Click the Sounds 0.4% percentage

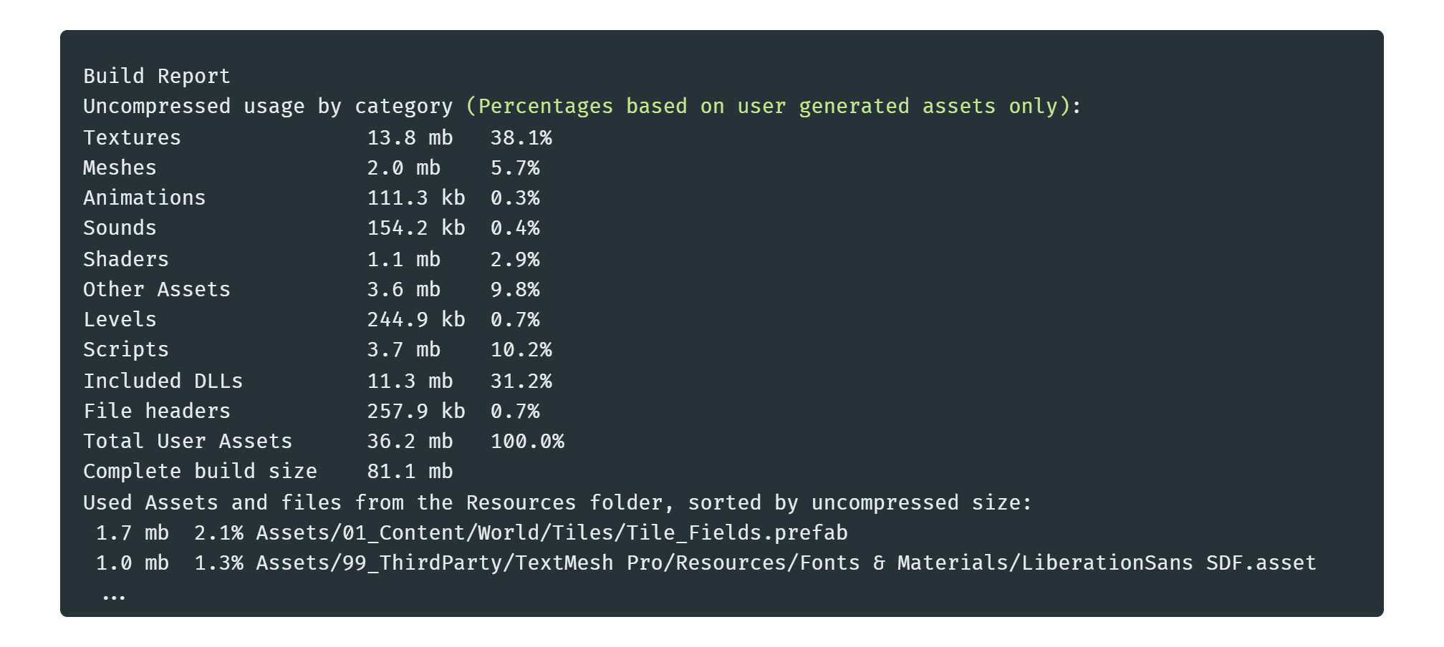click(515, 228)
